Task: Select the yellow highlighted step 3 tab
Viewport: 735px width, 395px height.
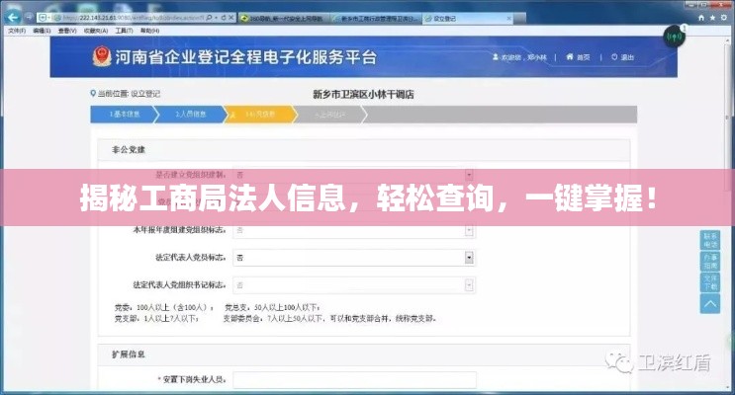Action: pyautogui.click(x=260, y=115)
